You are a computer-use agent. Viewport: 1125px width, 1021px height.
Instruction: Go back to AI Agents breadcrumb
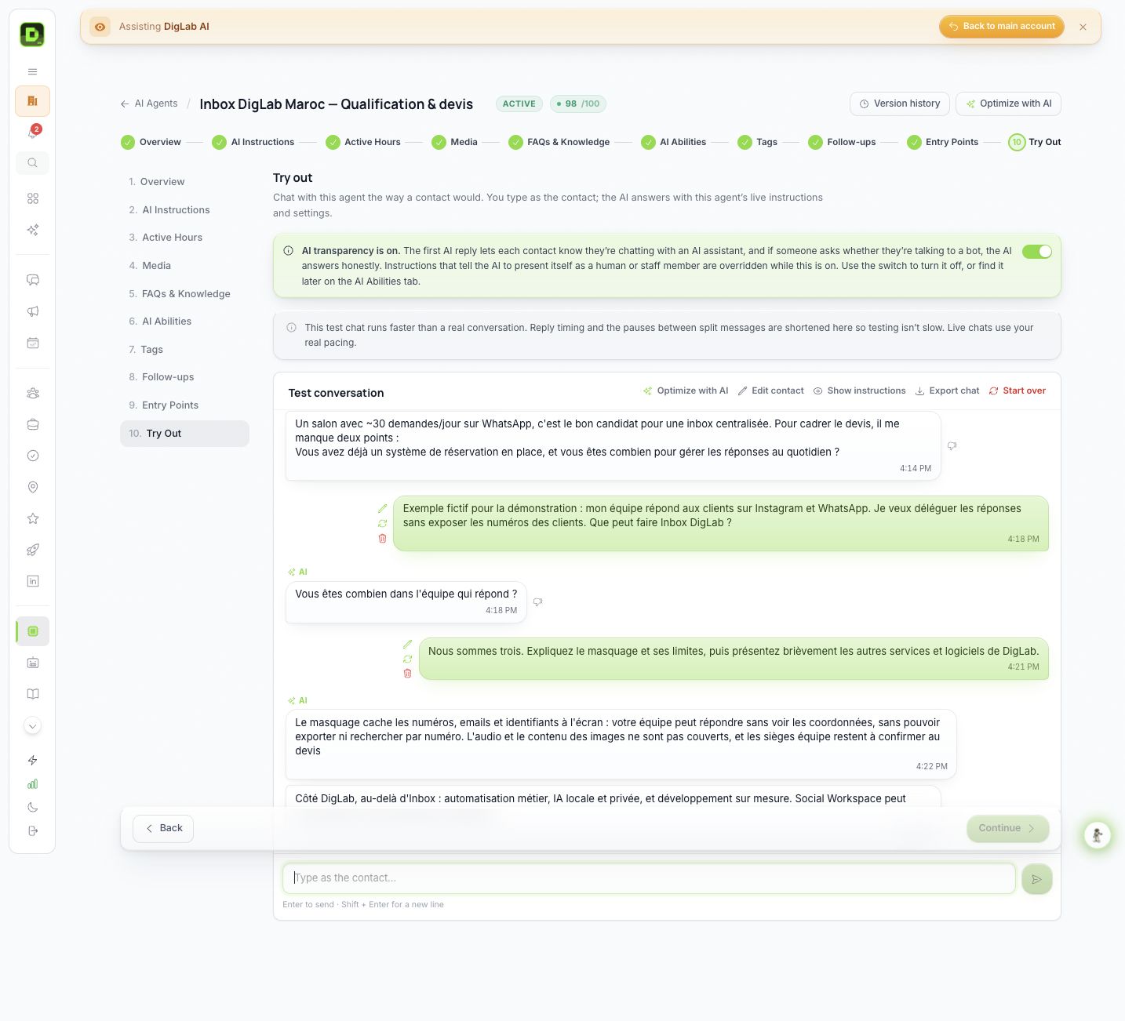149,104
